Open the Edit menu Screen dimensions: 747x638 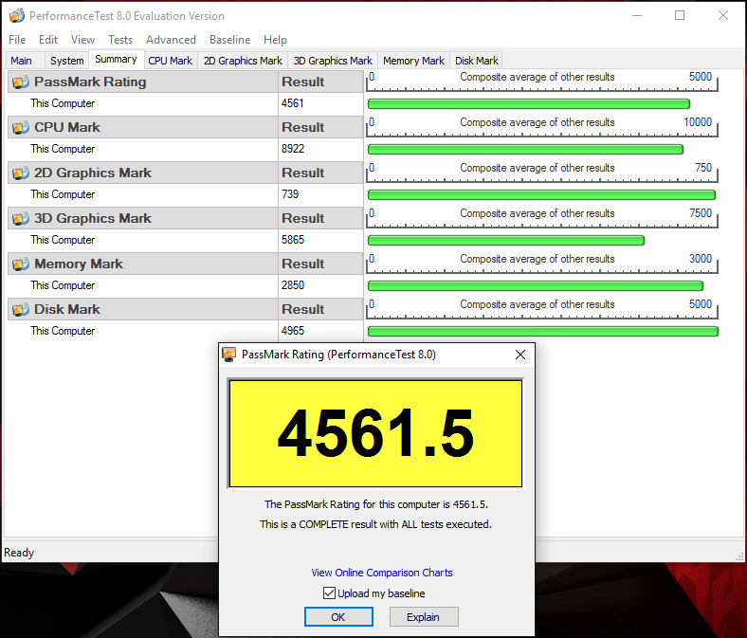[48, 40]
